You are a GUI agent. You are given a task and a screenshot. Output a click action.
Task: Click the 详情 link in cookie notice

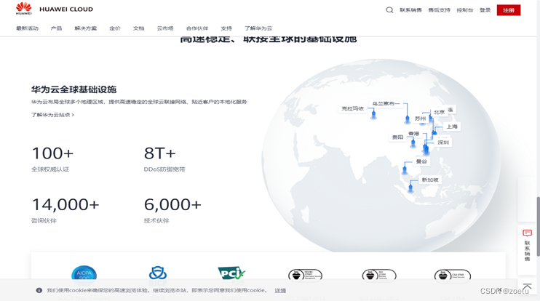coord(280,290)
